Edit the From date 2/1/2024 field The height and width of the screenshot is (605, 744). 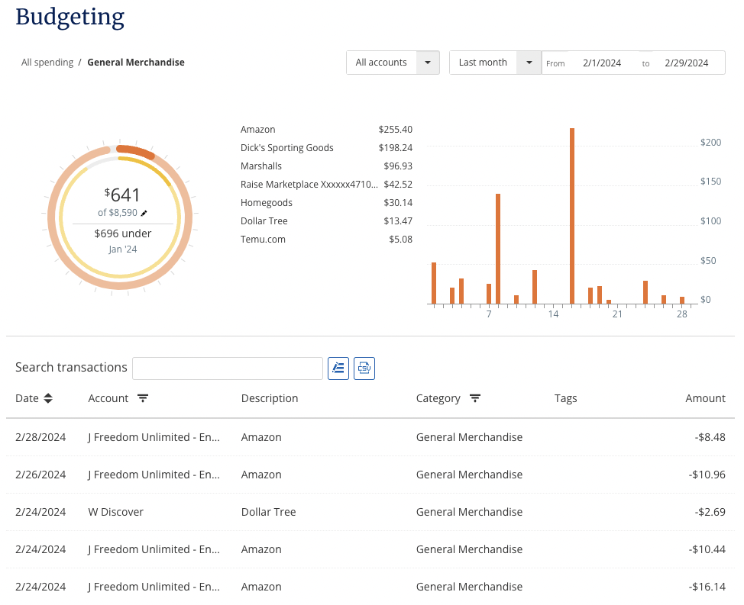pos(602,63)
